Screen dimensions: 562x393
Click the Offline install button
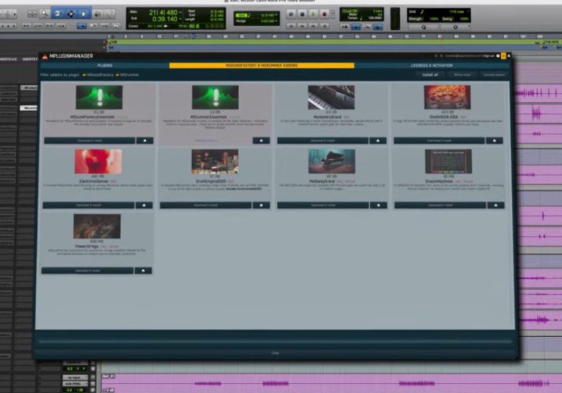click(x=462, y=75)
